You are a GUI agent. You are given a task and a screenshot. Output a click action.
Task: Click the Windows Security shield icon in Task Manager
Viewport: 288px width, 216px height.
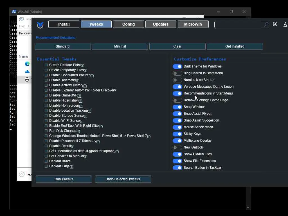point(27,80)
